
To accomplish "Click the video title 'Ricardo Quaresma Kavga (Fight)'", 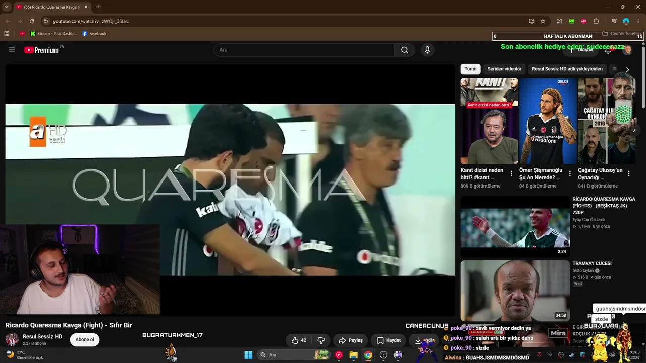I will coord(69,325).
